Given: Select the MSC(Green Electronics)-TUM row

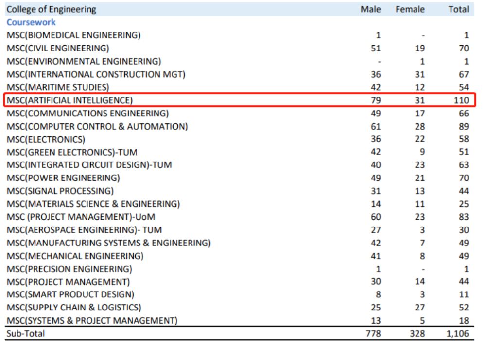Looking at the screenshot, I should pyautogui.click(x=72, y=152).
